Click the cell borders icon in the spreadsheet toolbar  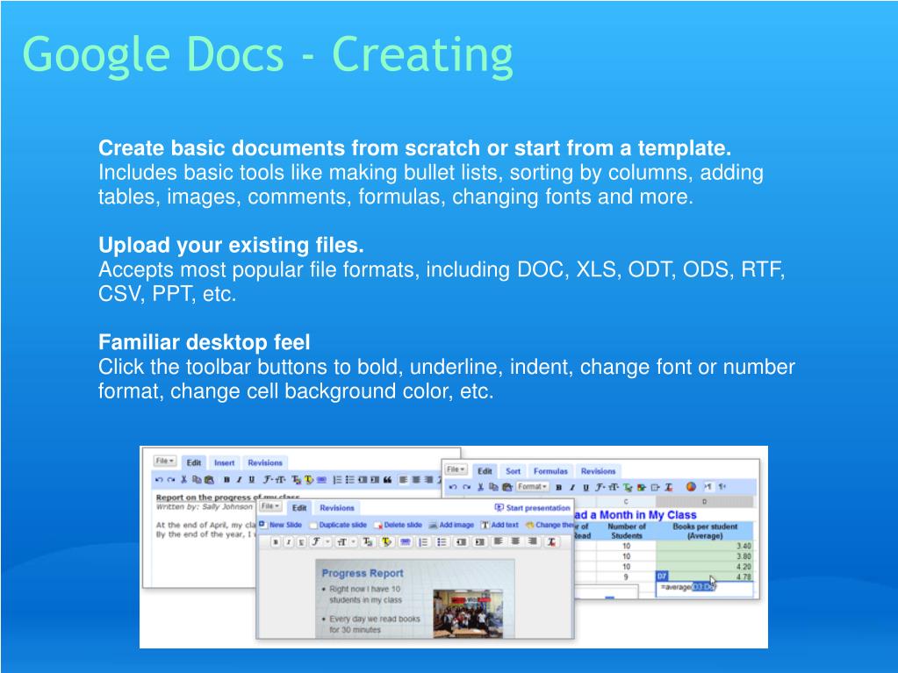tap(655, 488)
